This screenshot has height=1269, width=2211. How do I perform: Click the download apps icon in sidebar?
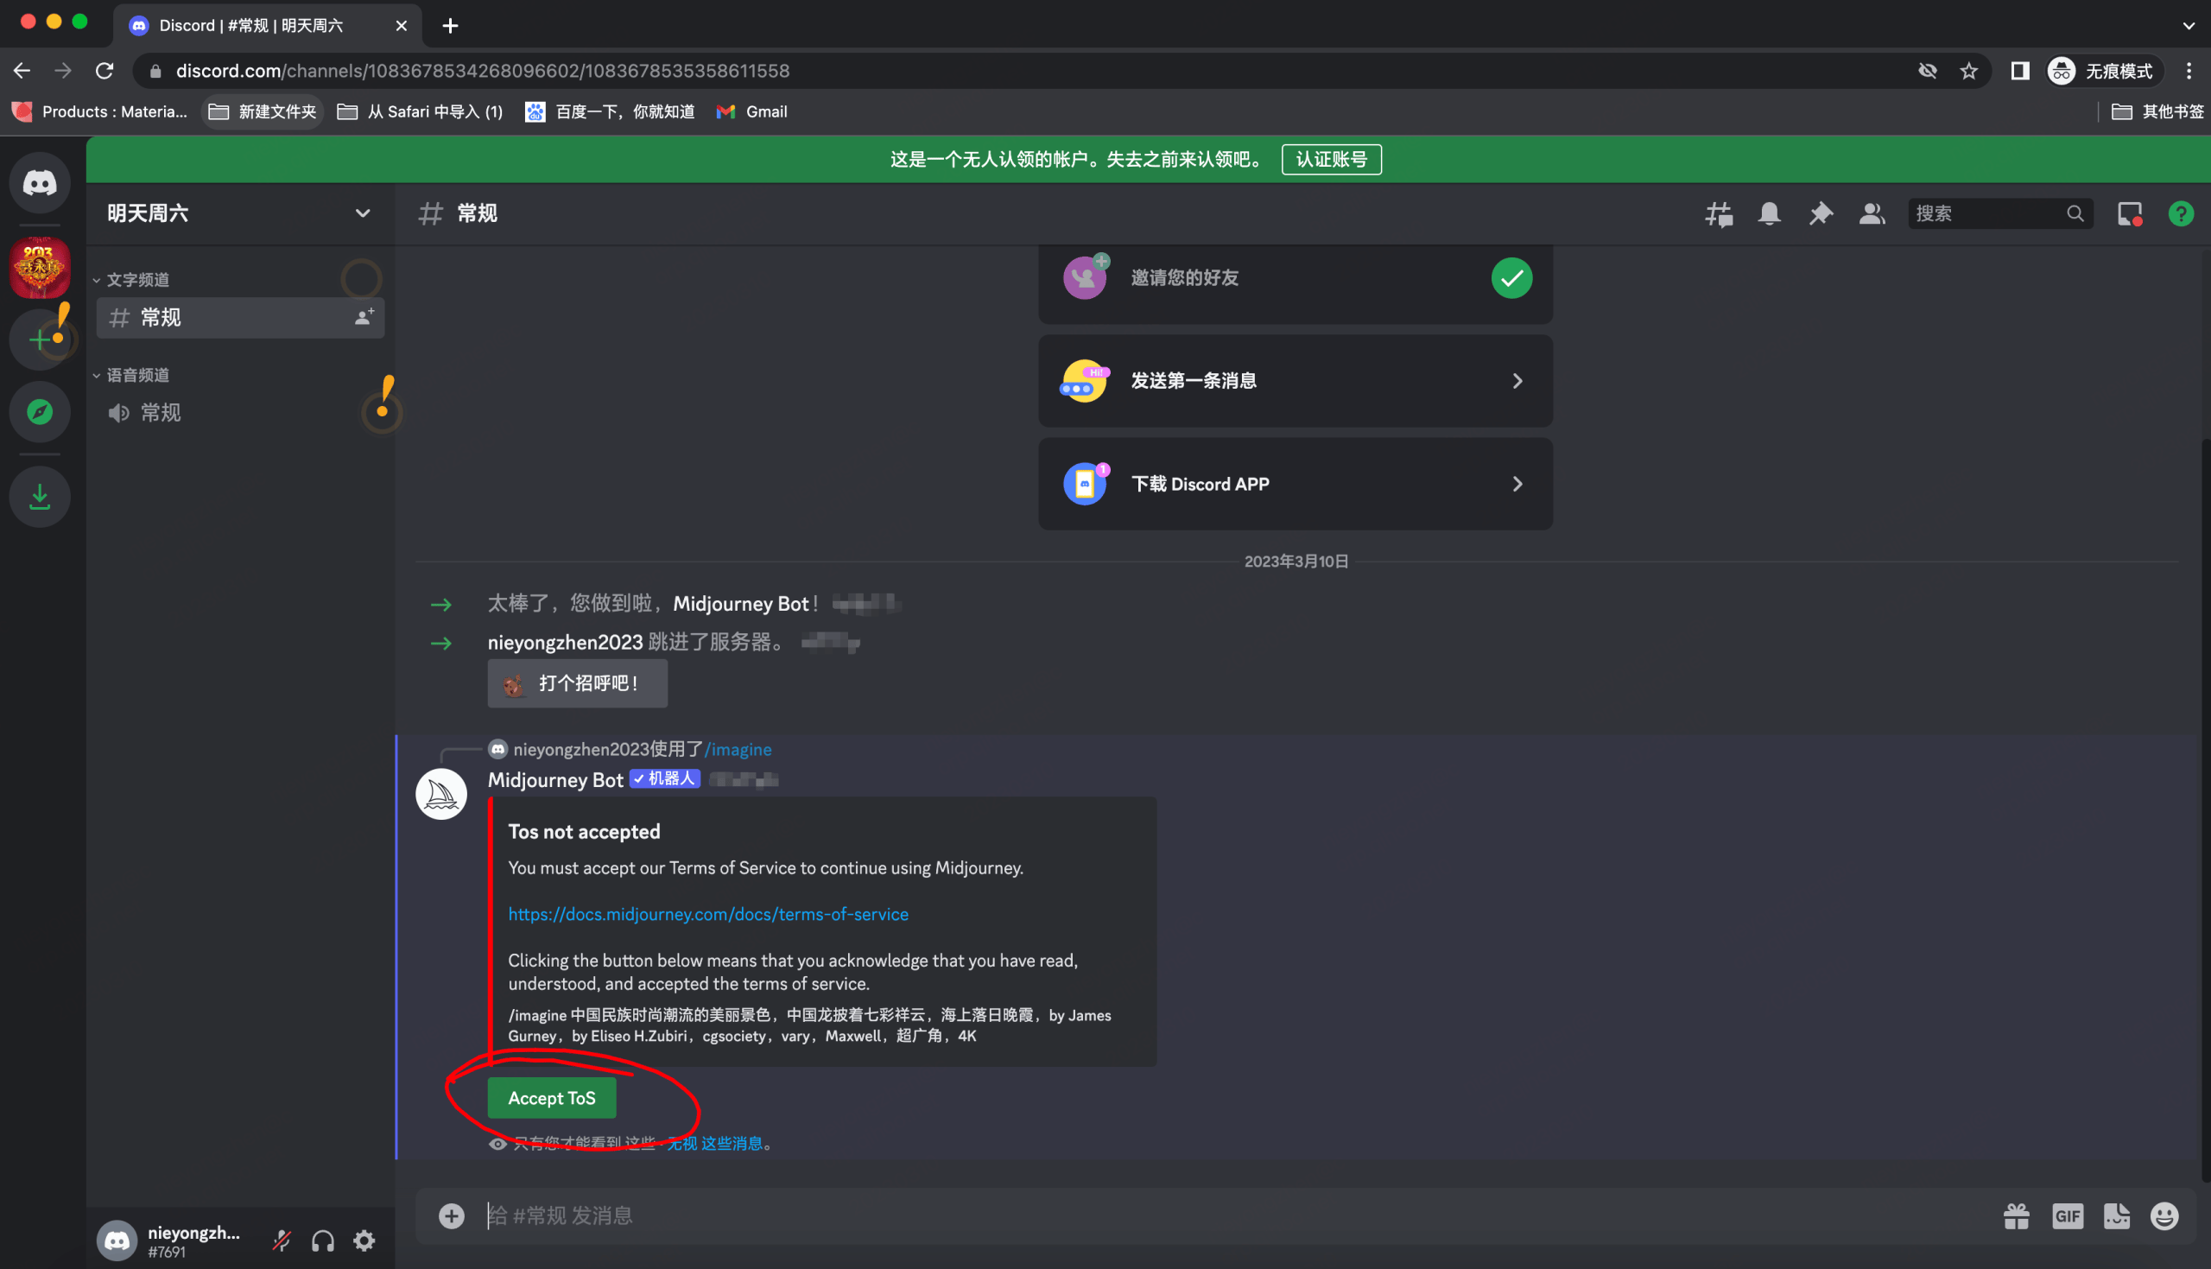(x=39, y=497)
